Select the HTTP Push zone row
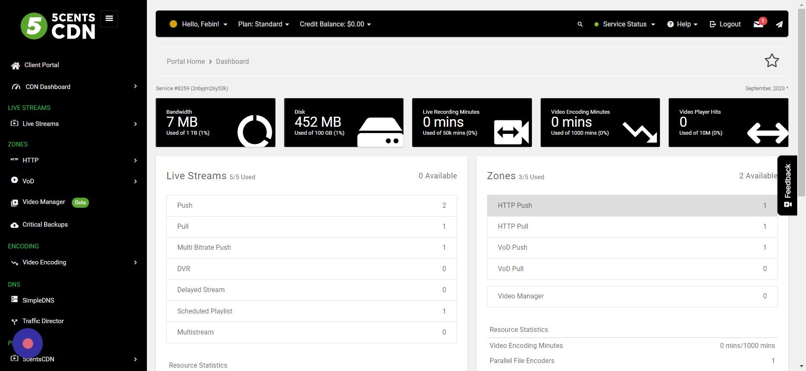This screenshot has height=371, width=806. 632,206
